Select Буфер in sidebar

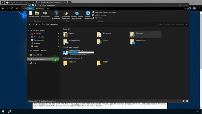coord(36,46)
